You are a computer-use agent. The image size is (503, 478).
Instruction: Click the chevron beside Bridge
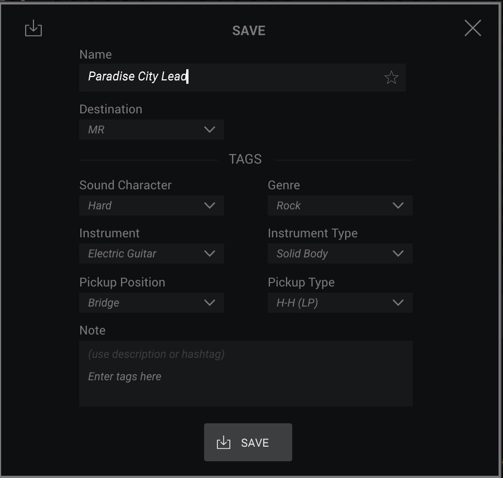click(x=210, y=302)
